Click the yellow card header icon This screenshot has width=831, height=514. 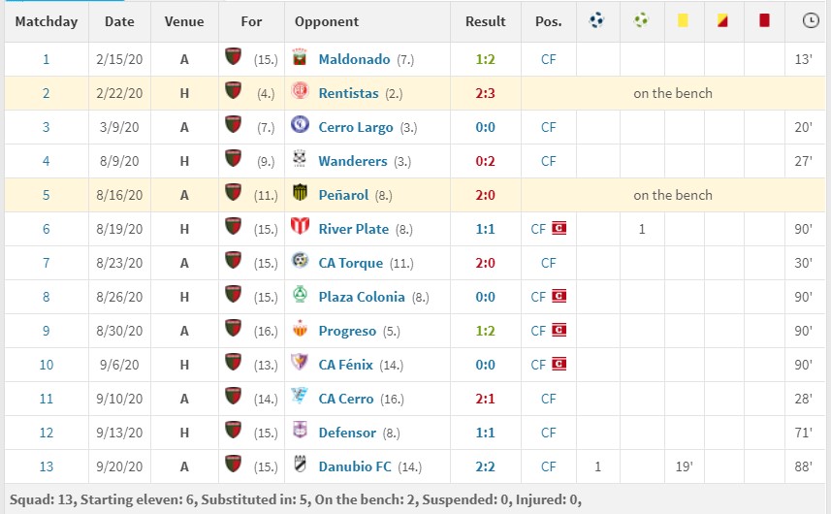[683, 20]
